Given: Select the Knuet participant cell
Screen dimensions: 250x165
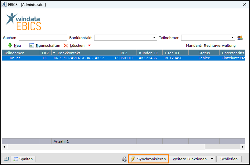Looking at the screenshot, I should pyautogui.click(x=20, y=58).
